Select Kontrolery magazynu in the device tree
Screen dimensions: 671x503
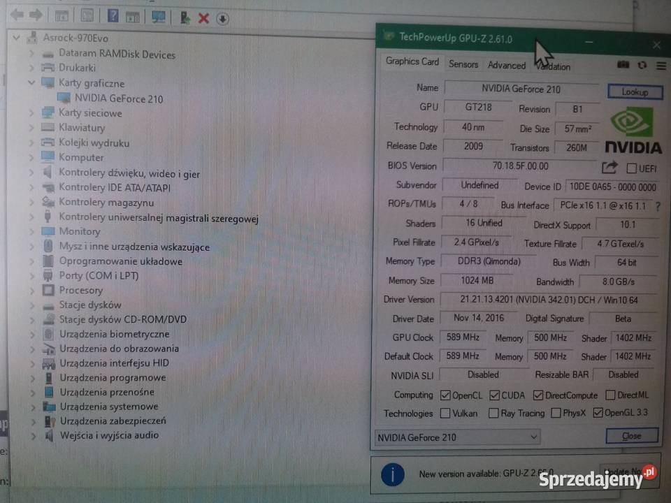[x=106, y=203]
